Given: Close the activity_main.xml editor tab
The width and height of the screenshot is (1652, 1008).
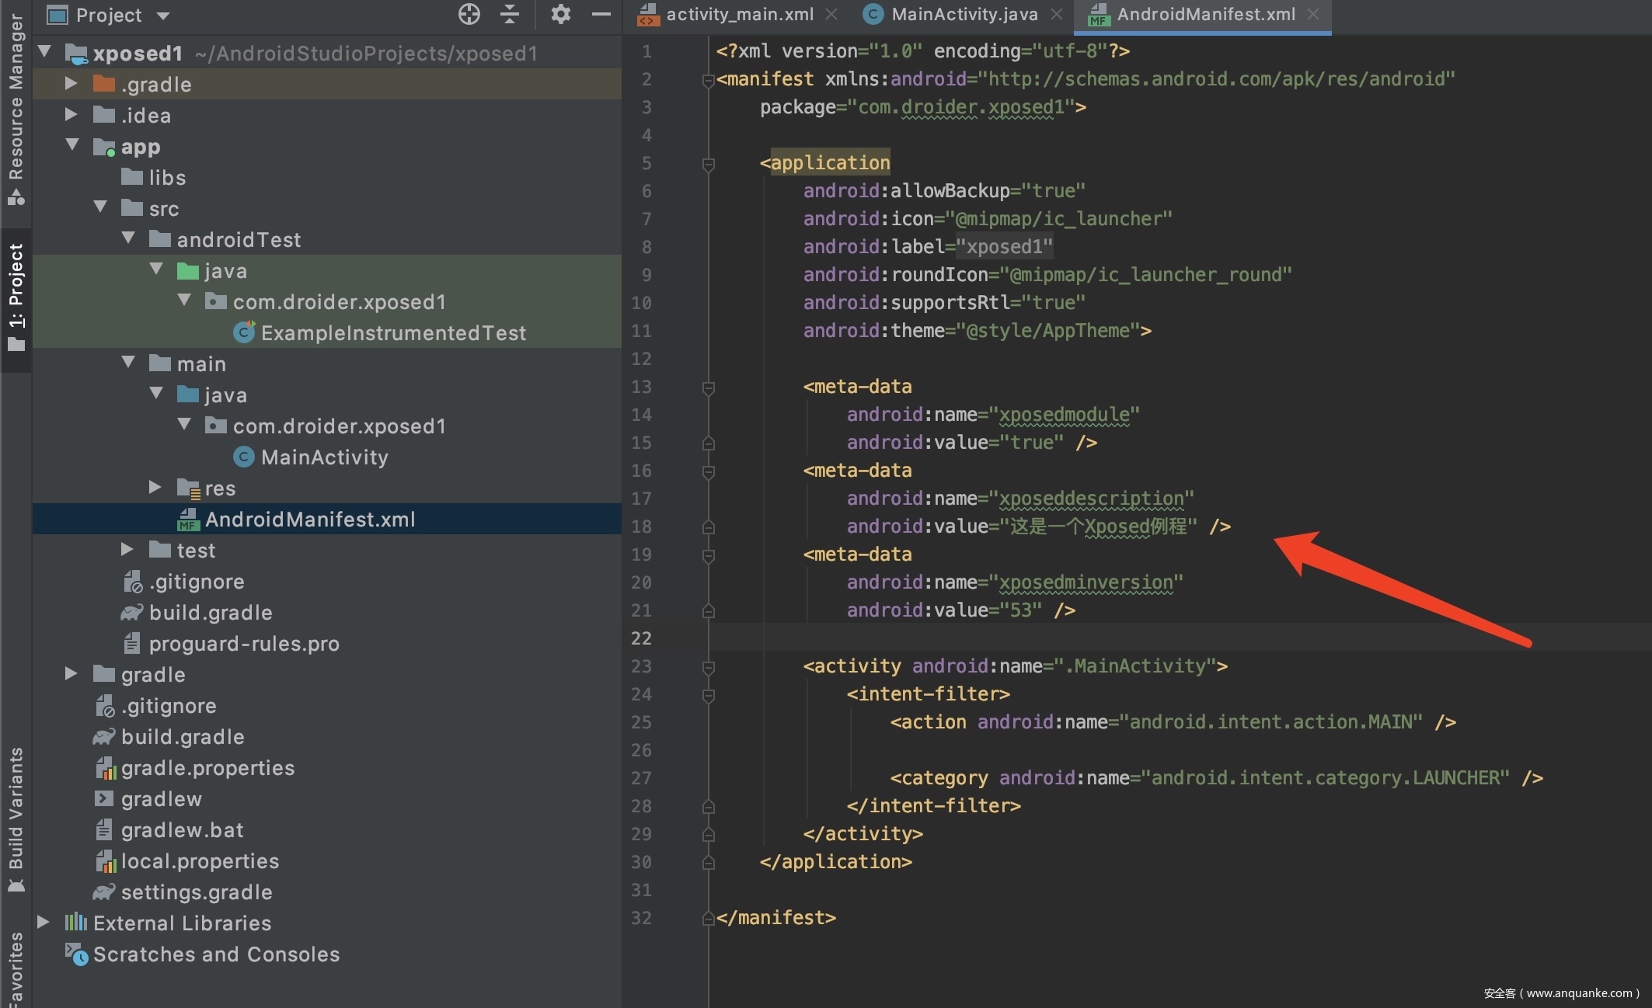Looking at the screenshot, I should point(831,14).
